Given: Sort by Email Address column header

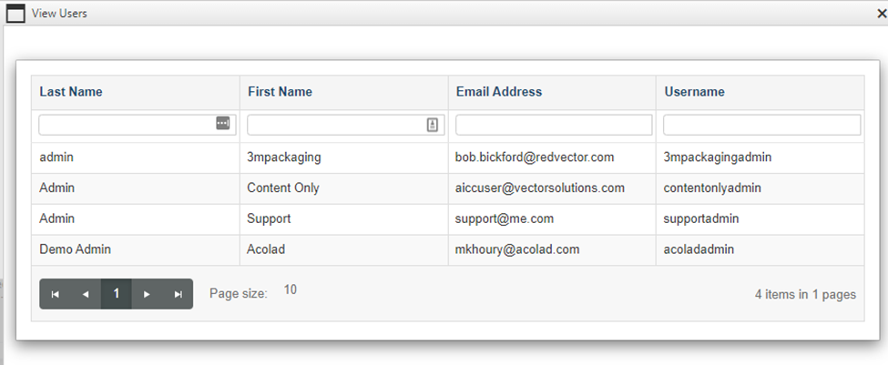Looking at the screenshot, I should point(498,92).
